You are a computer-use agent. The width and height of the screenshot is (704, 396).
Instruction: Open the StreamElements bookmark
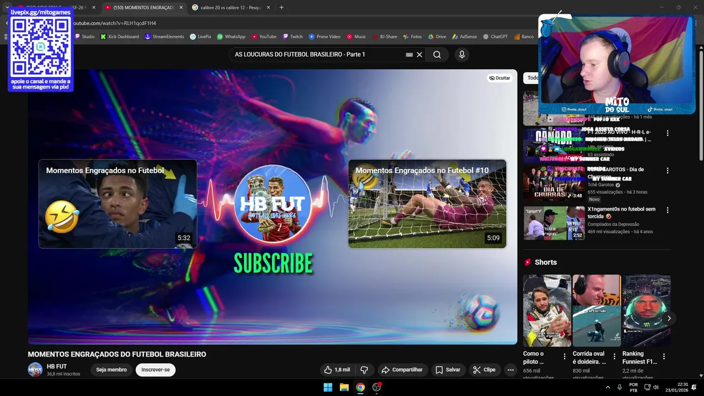coord(164,37)
